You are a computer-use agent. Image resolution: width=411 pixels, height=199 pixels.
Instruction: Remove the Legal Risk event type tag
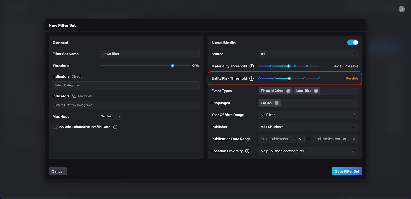pyautogui.click(x=316, y=91)
